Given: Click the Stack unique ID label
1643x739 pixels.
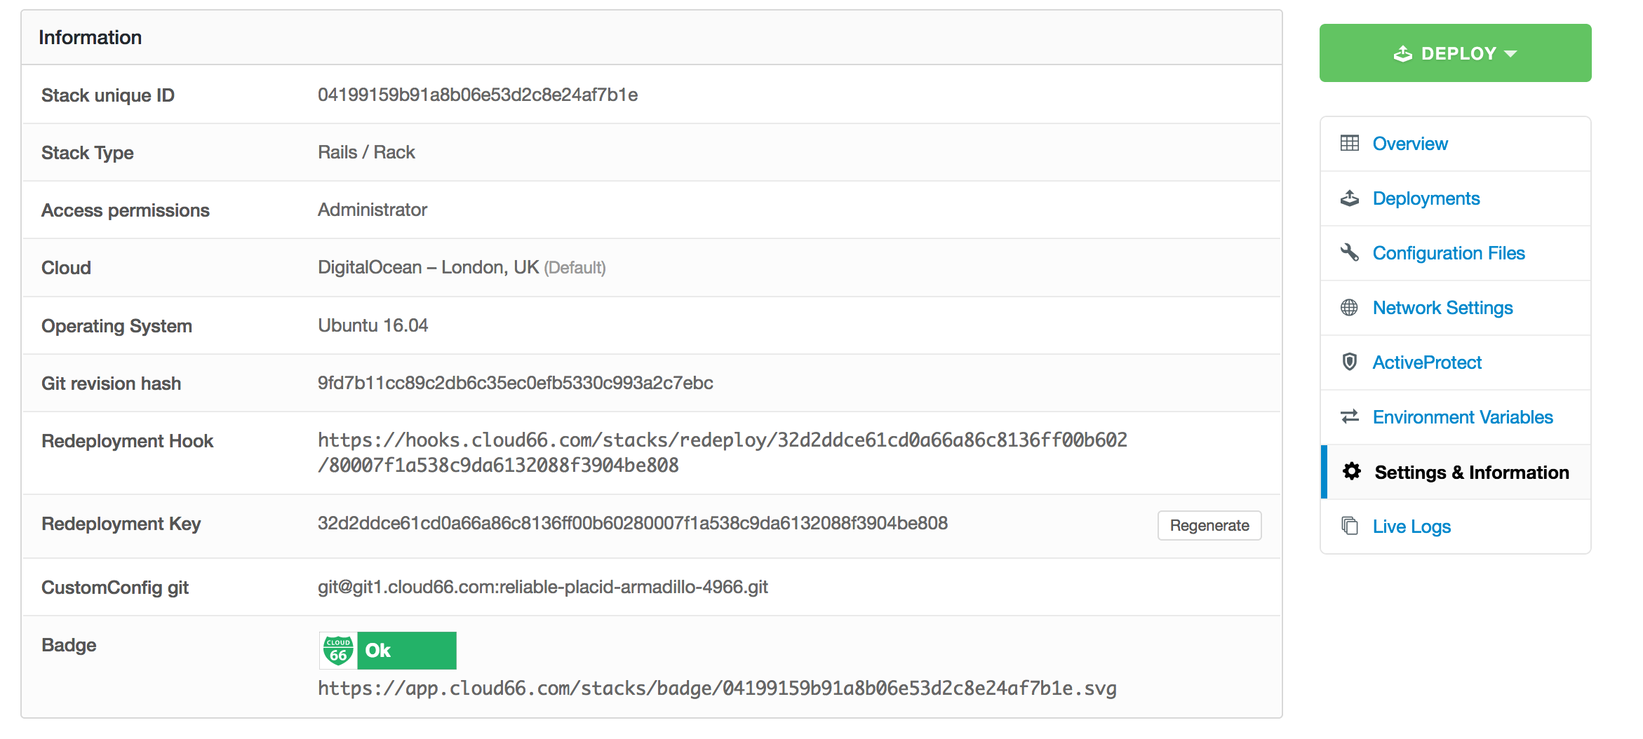Looking at the screenshot, I should (x=108, y=95).
